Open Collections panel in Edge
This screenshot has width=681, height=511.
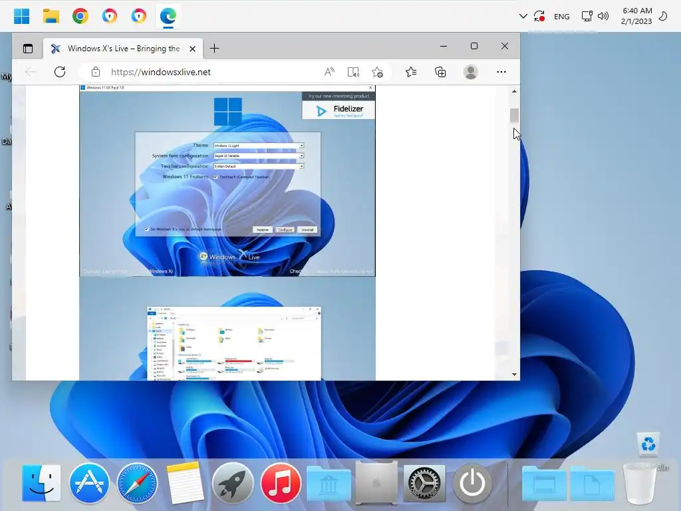point(440,72)
